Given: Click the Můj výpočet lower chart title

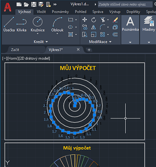Looking at the screenshot, I should [x=77, y=148].
